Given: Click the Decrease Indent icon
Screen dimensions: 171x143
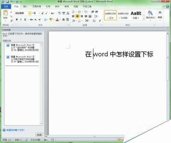Looking at the screenshot, I should coord(93,12).
